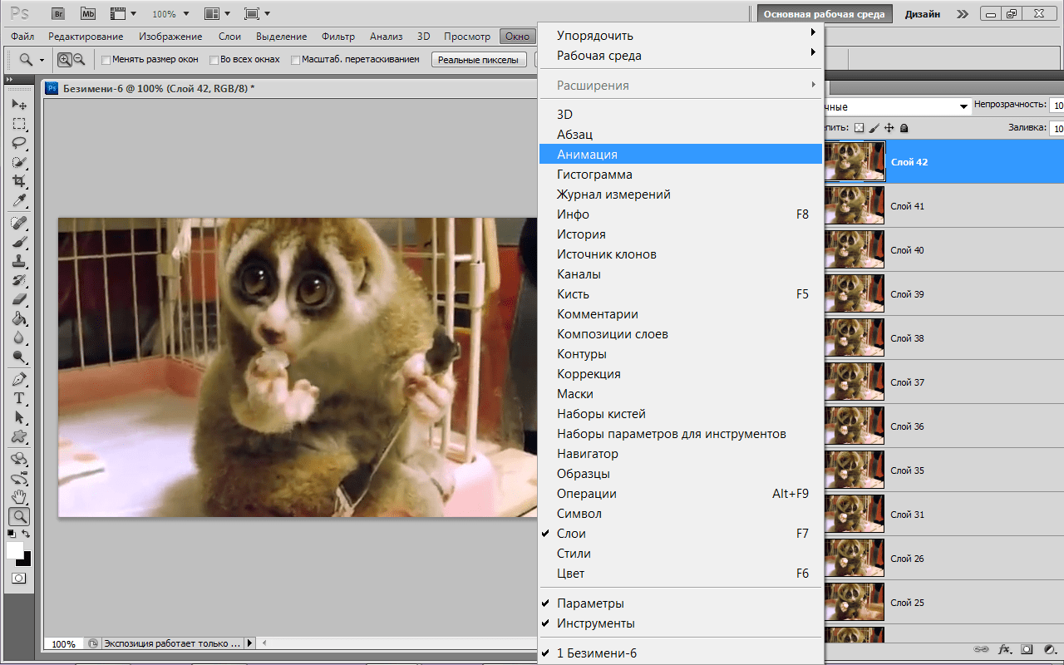Toggle lock image pixels

[874, 128]
